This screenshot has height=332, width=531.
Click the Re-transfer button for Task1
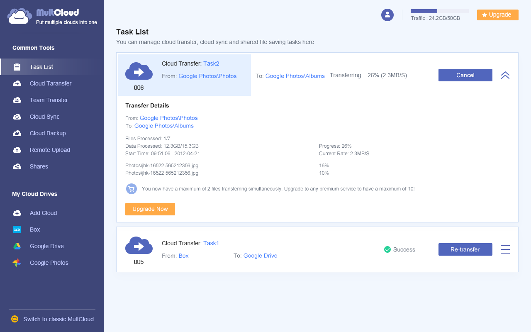pos(465,249)
